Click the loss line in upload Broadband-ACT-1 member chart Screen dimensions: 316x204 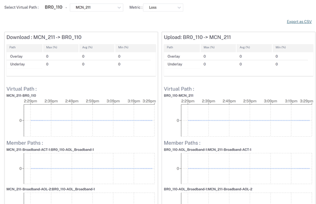249,169
